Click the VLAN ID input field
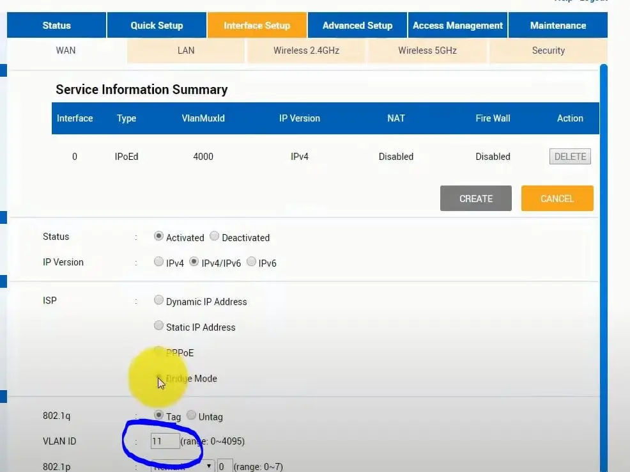 165,441
